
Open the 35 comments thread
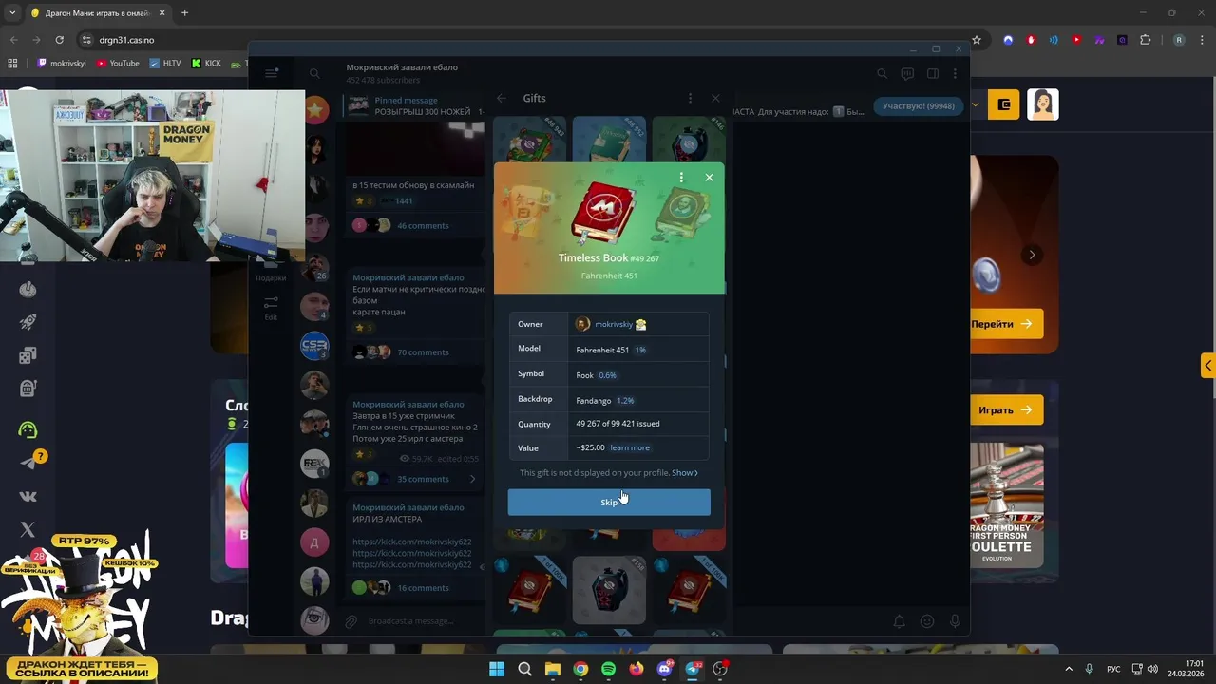pos(423,479)
